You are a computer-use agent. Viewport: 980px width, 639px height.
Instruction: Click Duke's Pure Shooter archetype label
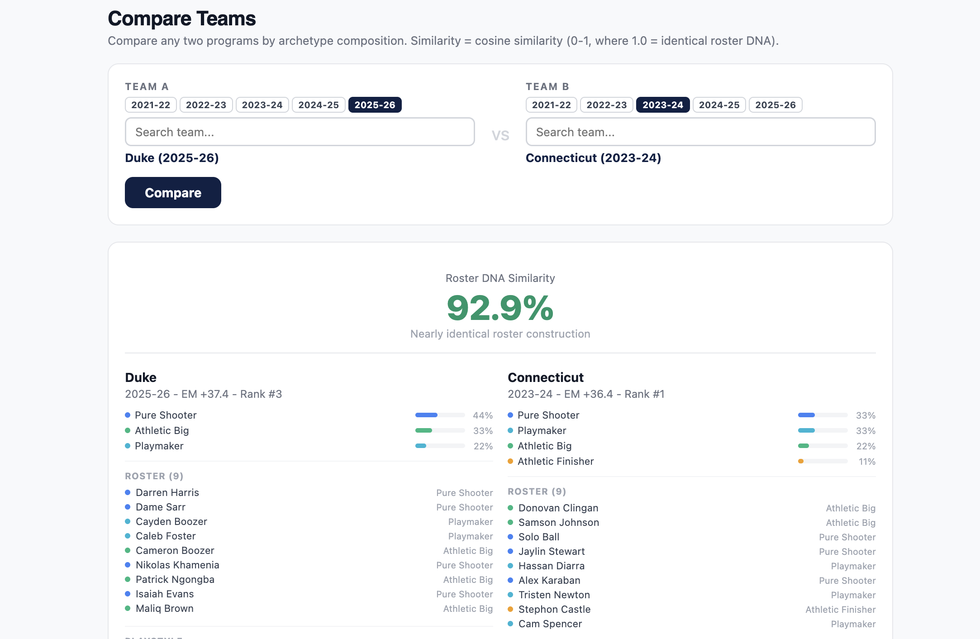click(x=166, y=415)
